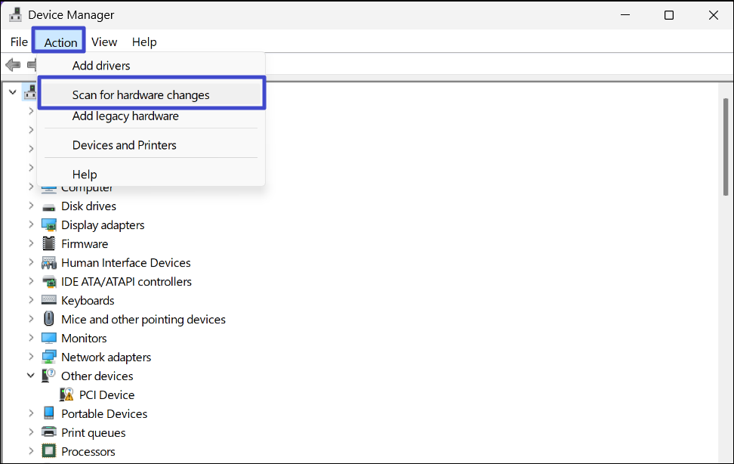734x464 pixels.
Task: Select Mice and other pointing devices
Action: point(143,320)
